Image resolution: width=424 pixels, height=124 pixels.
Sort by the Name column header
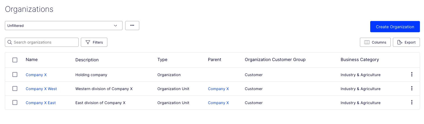coord(32,59)
